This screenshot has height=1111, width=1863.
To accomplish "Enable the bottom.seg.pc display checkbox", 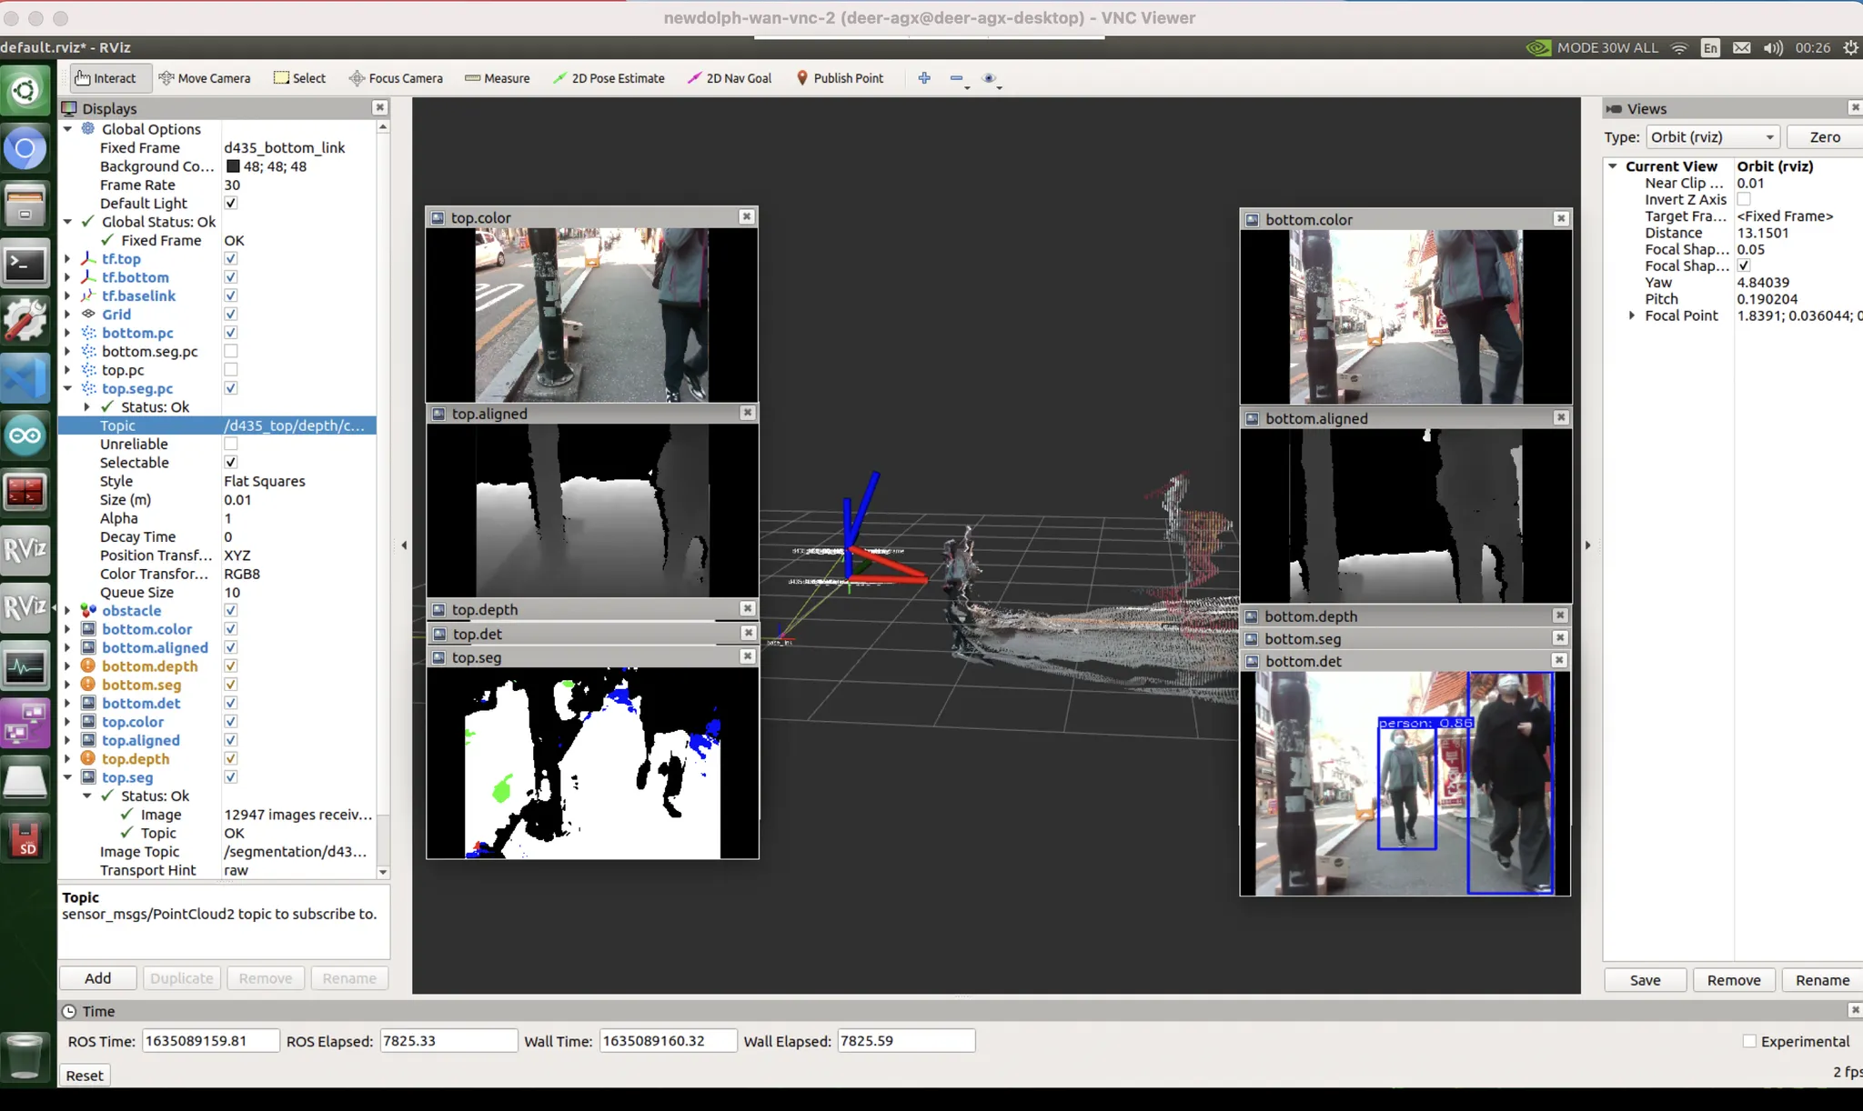I will [231, 351].
